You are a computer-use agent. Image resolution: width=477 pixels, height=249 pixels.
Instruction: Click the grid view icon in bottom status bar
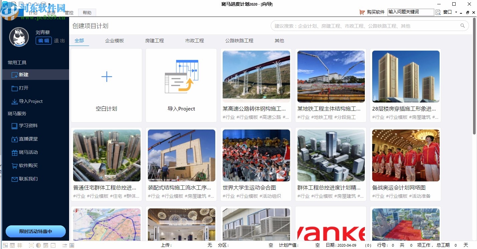[12, 245]
